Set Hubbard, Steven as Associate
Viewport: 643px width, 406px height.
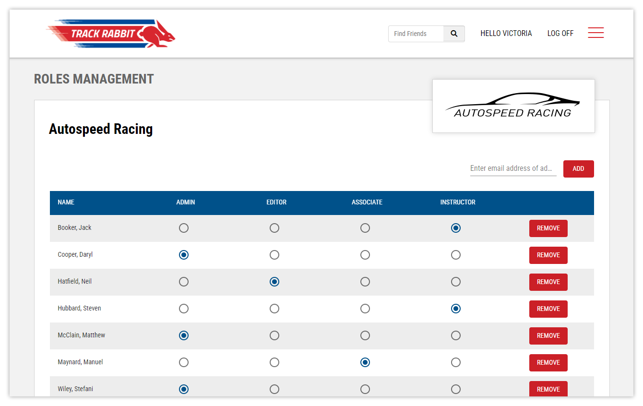tap(365, 309)
